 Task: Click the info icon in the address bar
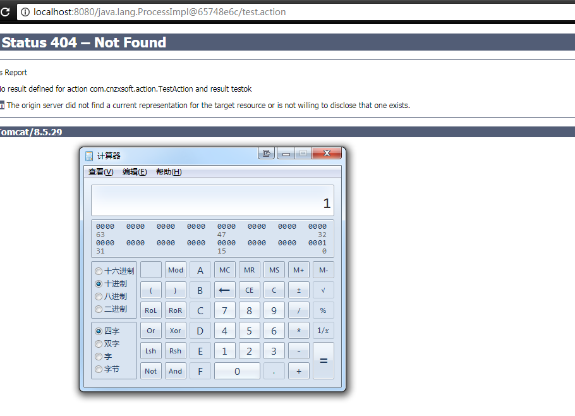(23, 11)
